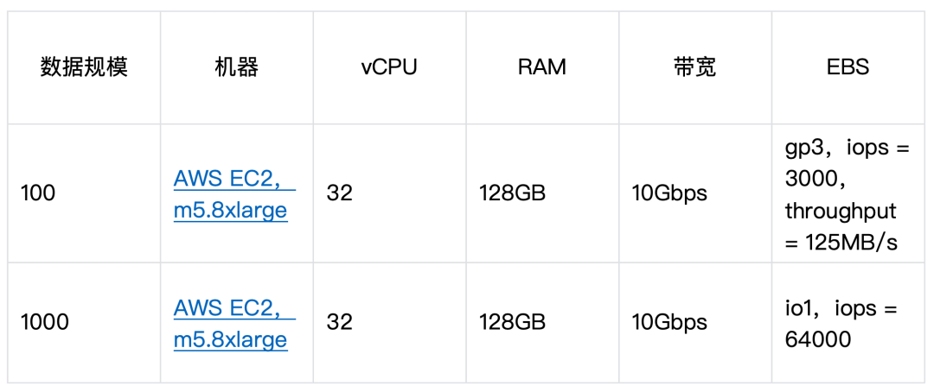Click the 125MB/s throughput text
934x392 pixels.
[851, 243]
